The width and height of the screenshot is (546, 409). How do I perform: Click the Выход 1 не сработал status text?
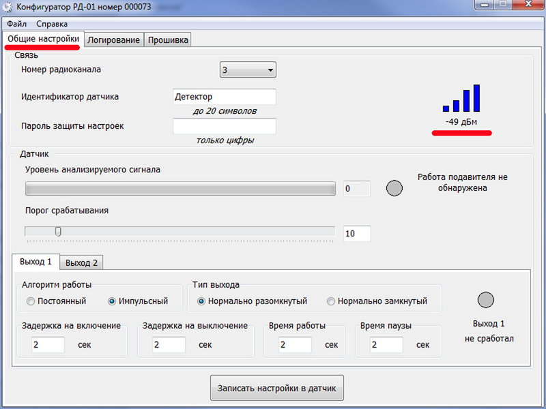coord(489,331)
